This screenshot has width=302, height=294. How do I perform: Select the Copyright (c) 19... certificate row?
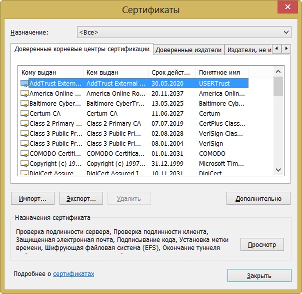[134, 164]
